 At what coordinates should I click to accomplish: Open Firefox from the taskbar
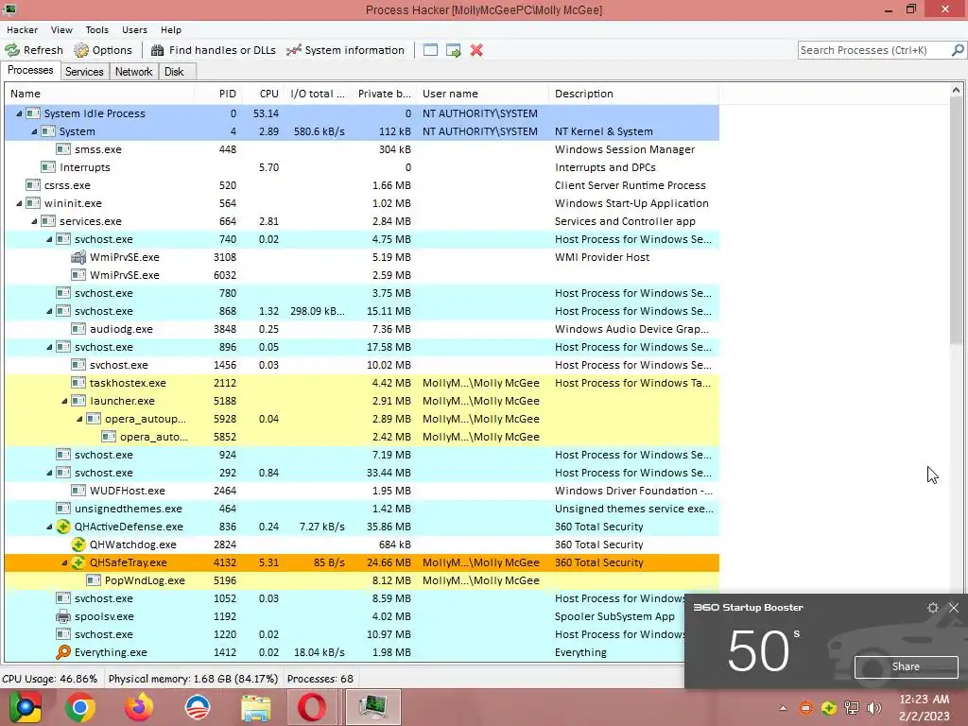click(x=139, y=707)
